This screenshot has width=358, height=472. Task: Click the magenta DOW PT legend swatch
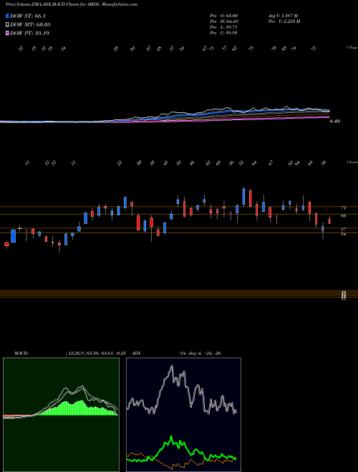tap(8, 33)
